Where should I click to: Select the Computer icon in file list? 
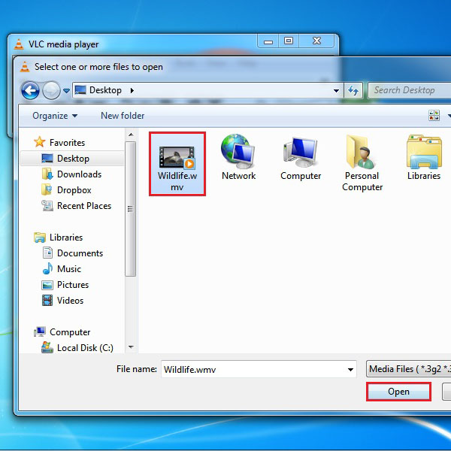pos(301,157)
